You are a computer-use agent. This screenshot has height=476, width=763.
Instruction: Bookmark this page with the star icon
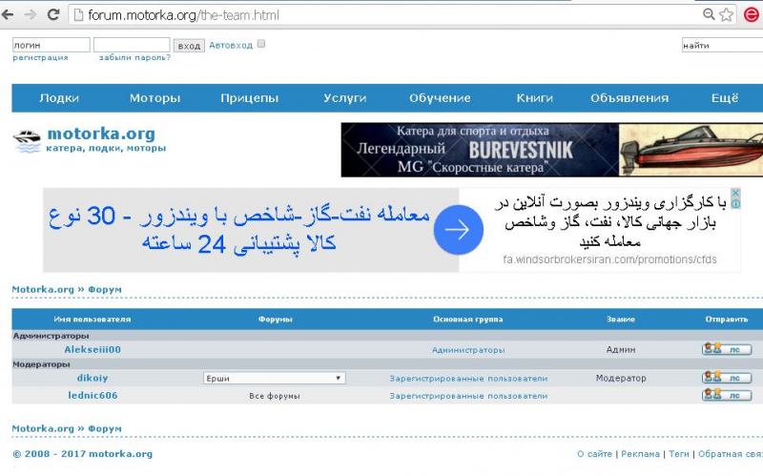point(727,15)
